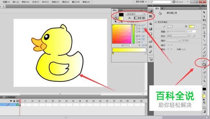Toggle the linear RGB checkbox
210x119 pixels.
coord(129,22)
